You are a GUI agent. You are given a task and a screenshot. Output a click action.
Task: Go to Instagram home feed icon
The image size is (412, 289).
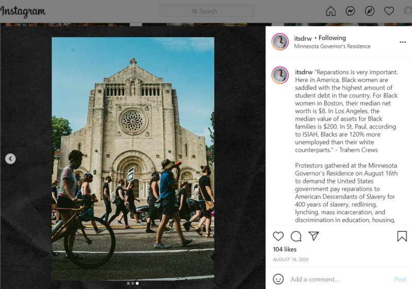[331, 11]
